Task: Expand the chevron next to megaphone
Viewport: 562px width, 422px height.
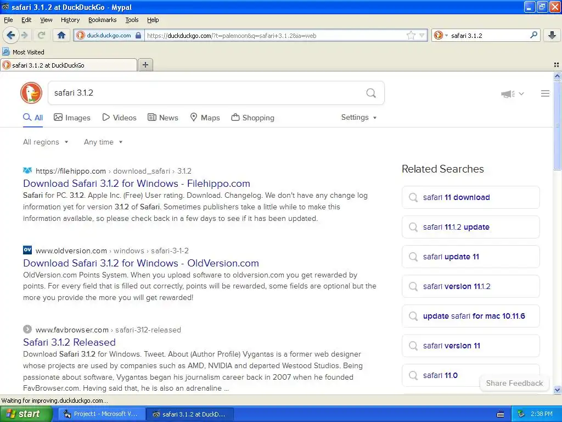Action: [x=521, y=93]
